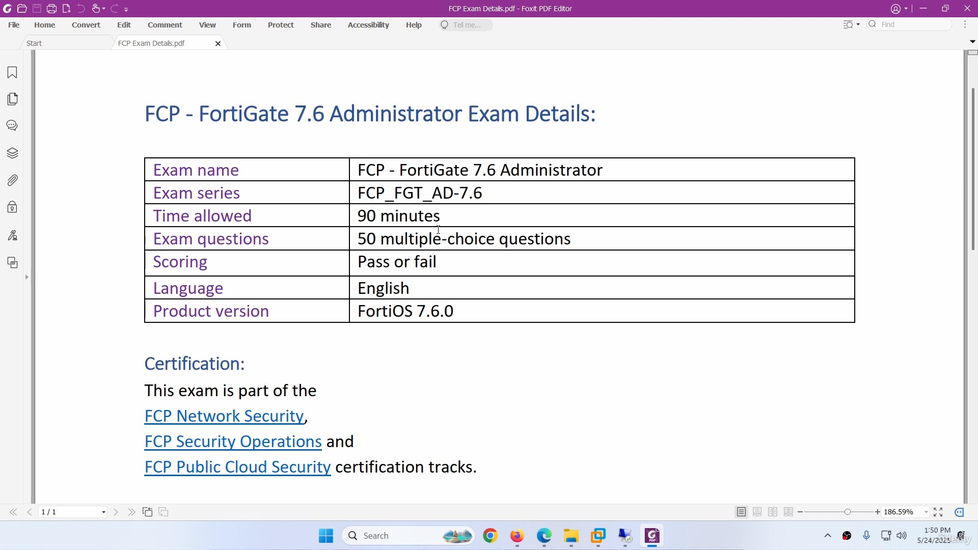This screenshot has height=550, width=978.
Task: Click the zoom out minus button
Action: tap(801, 512)
